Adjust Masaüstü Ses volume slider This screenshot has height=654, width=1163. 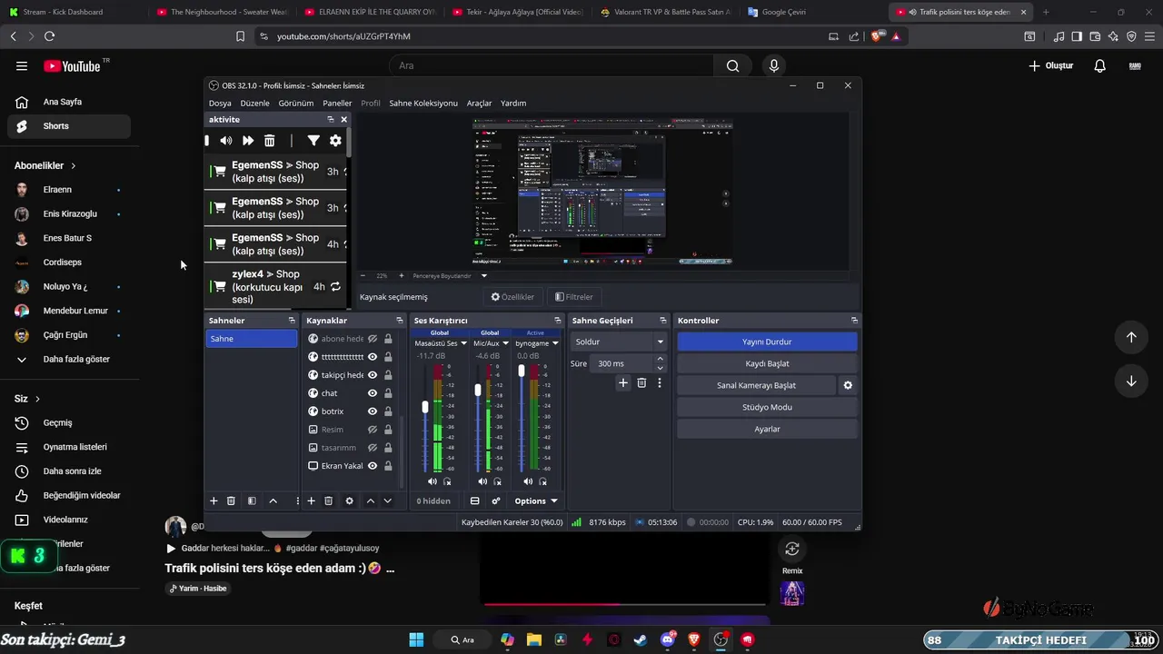point(424,407)
